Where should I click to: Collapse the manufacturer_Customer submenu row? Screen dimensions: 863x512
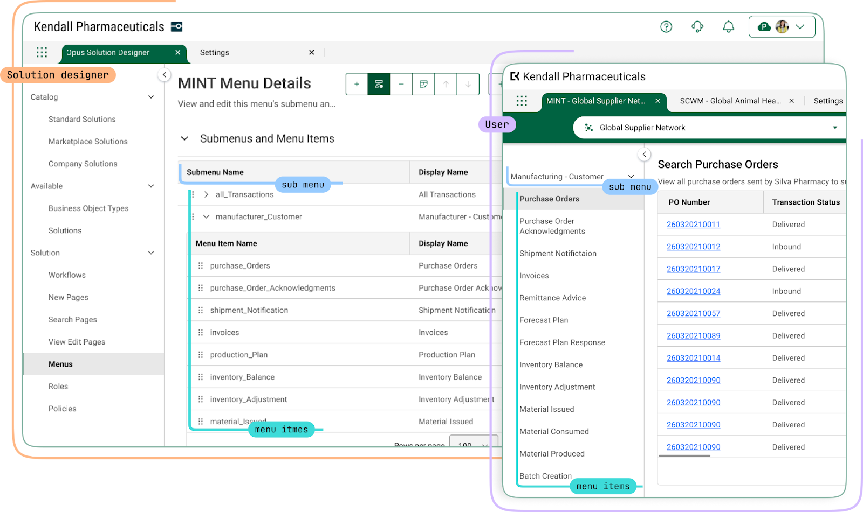(x=206, y=217)
